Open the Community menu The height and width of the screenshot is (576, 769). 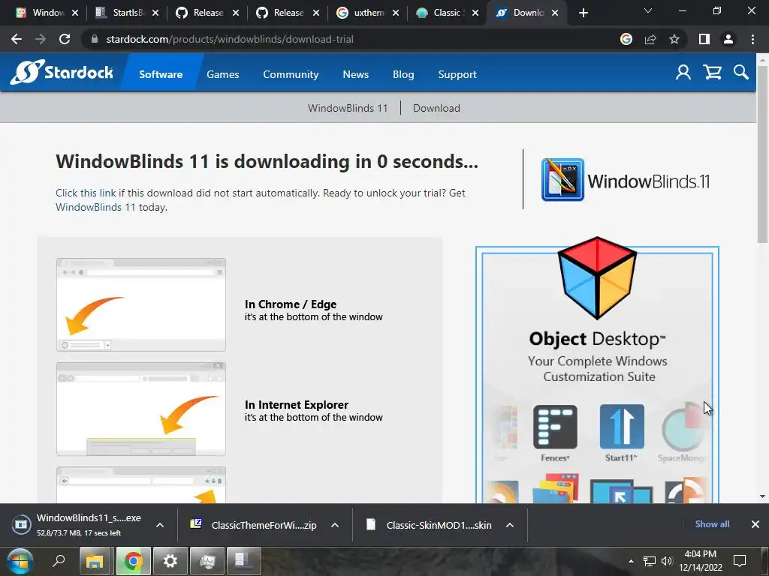291,74
